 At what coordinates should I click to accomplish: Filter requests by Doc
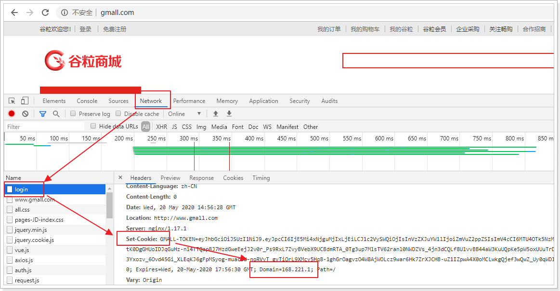click(253, 127)
